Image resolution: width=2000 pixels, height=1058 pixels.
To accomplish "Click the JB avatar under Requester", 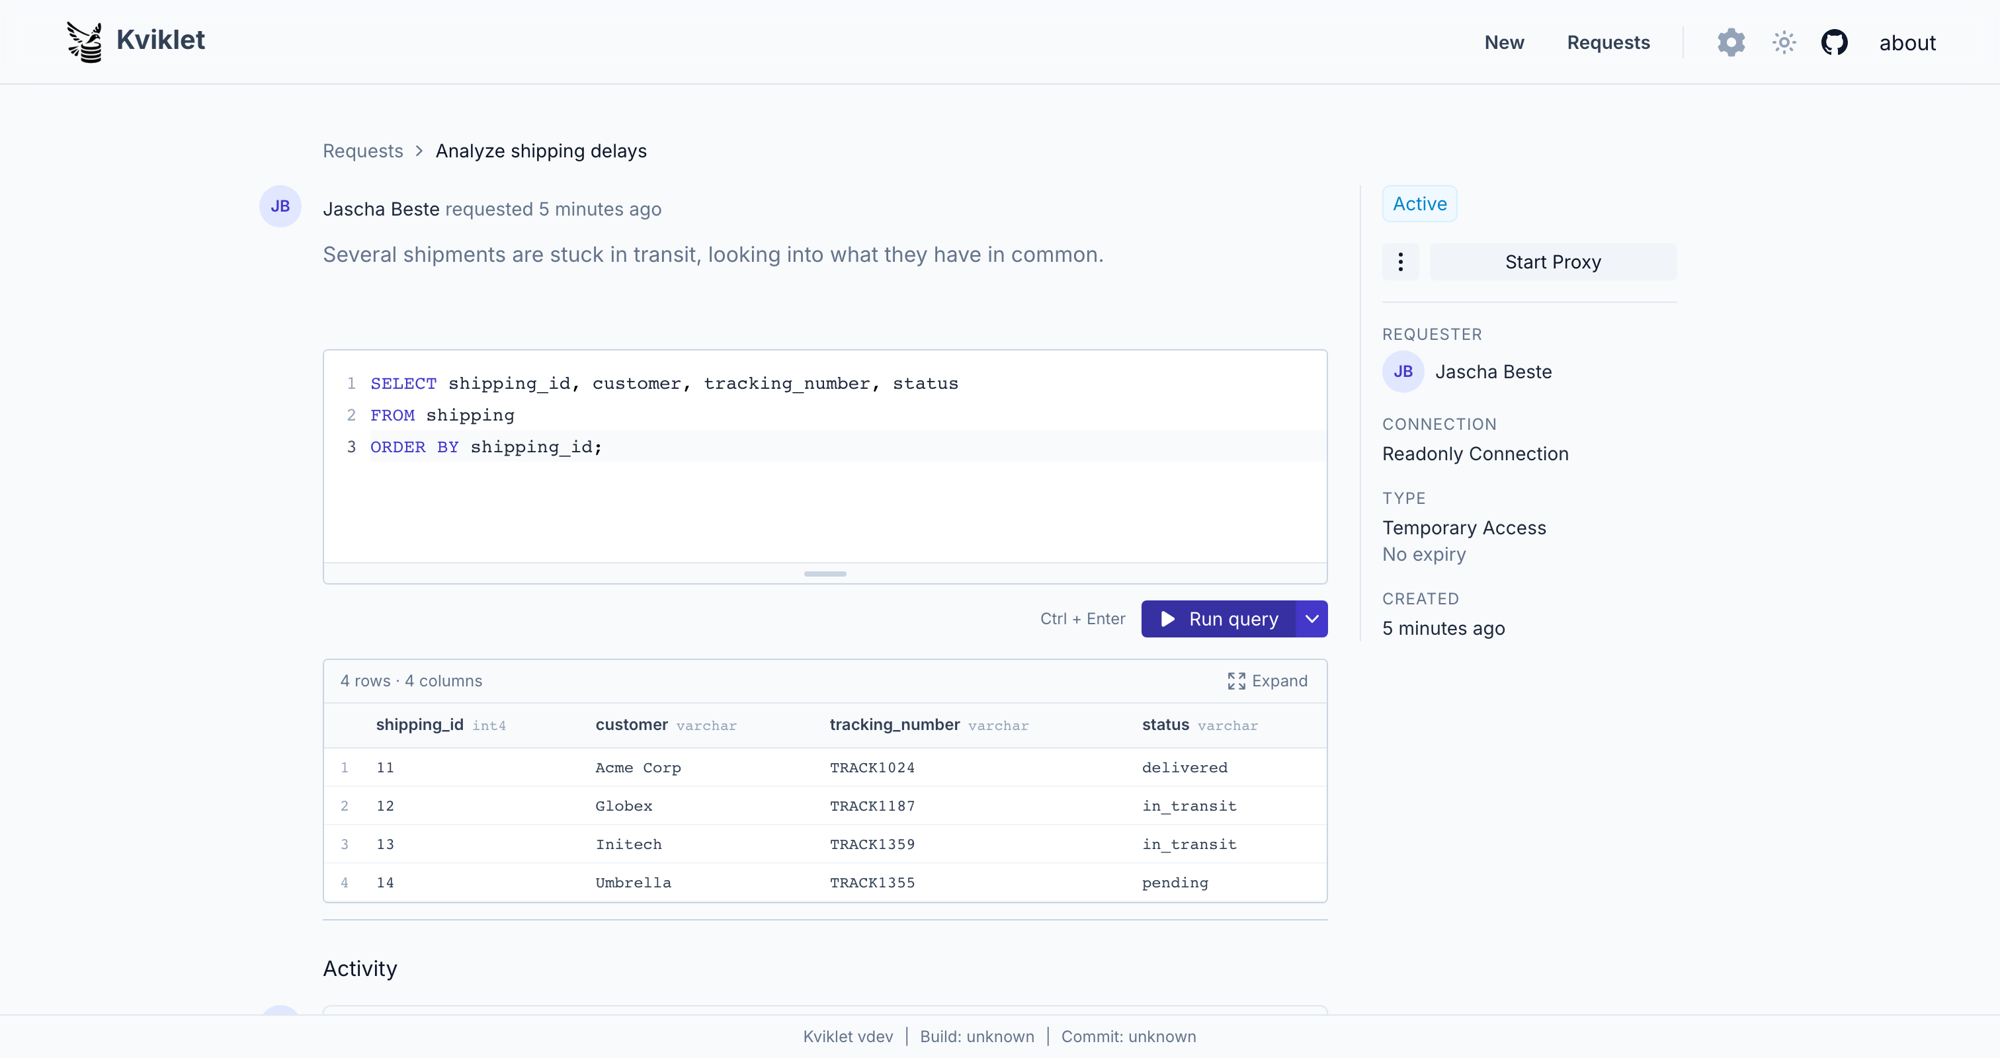I will pyautogui.click(x=1403, y=372).
